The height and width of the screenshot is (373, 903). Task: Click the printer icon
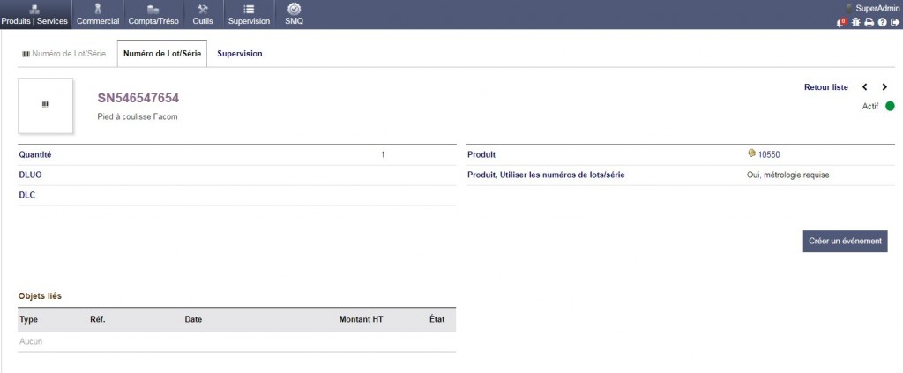pos(869,22)
